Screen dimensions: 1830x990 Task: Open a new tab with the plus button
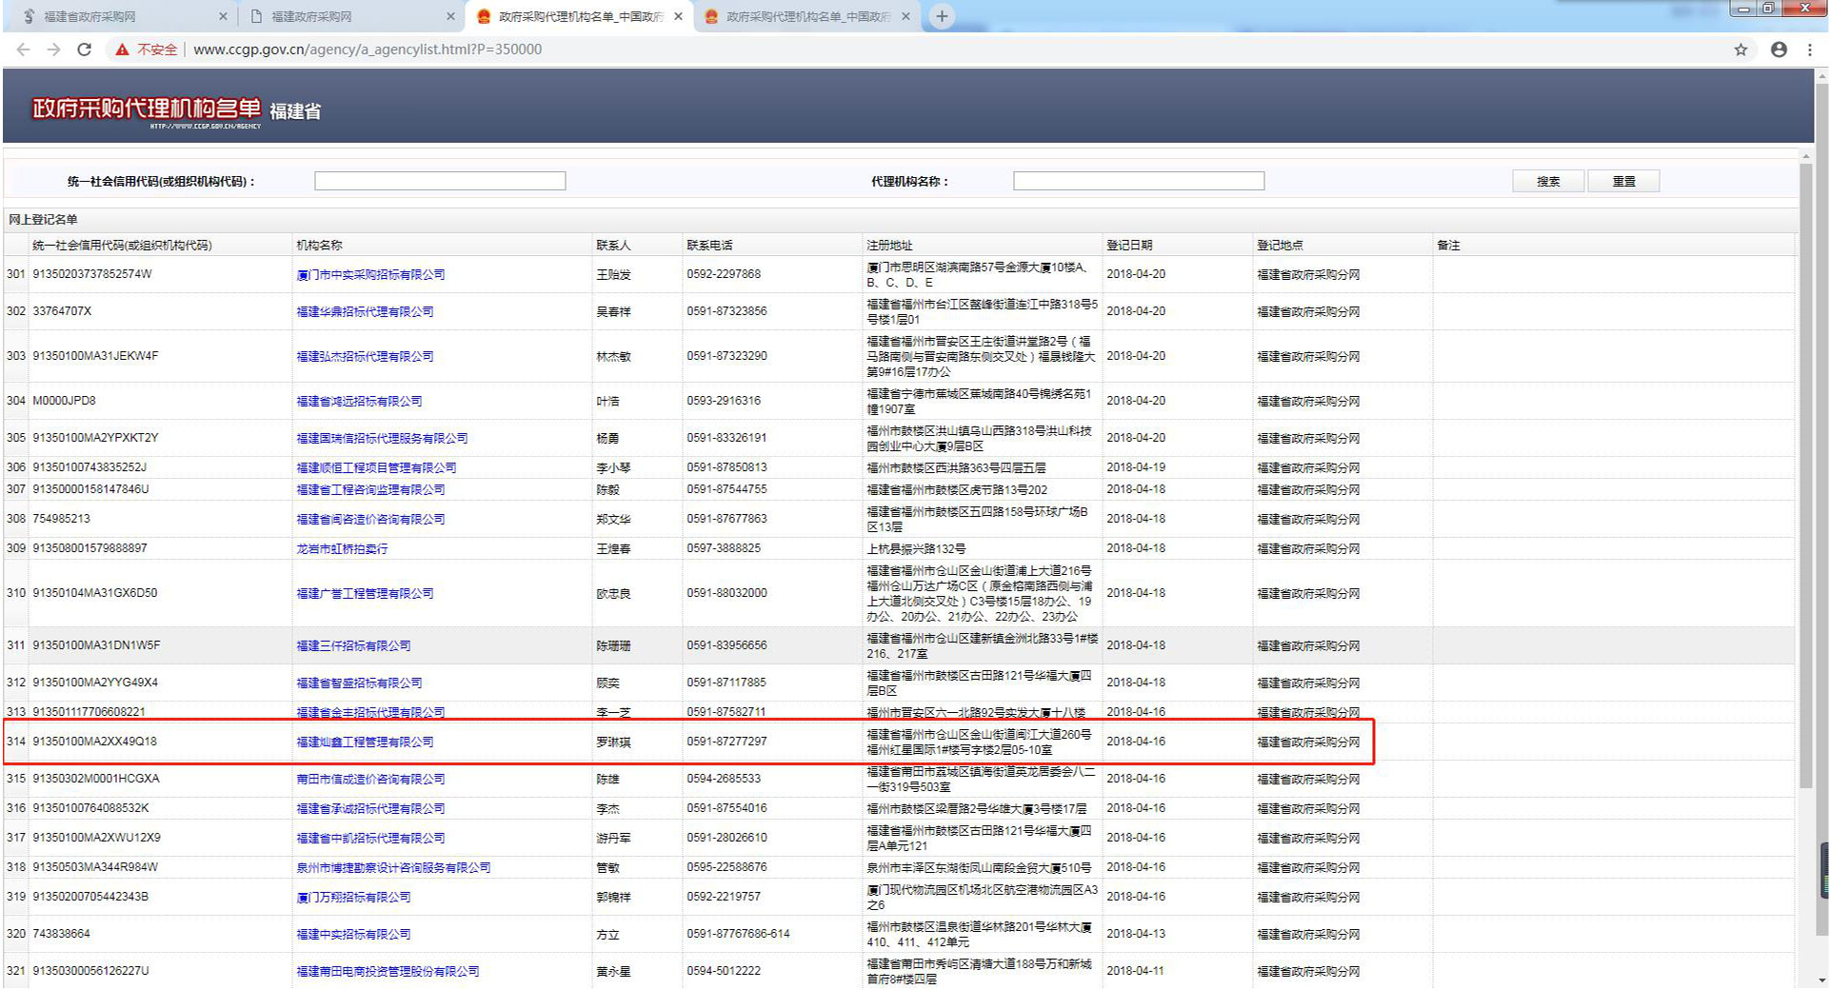(942, 16)
